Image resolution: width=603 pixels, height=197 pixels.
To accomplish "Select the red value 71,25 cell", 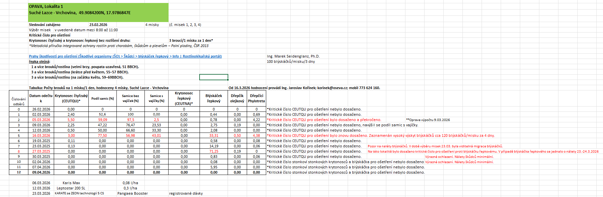I will click(x=213, y=151).
